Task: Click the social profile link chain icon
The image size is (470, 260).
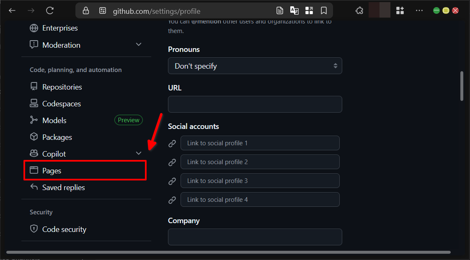Action: [x=172, y=143]
